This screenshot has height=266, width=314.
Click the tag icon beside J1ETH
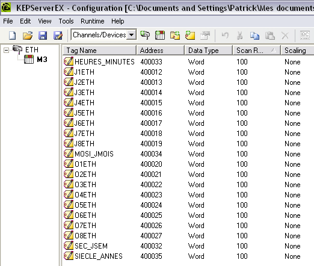pyautogui.click(x=69, y=72)
